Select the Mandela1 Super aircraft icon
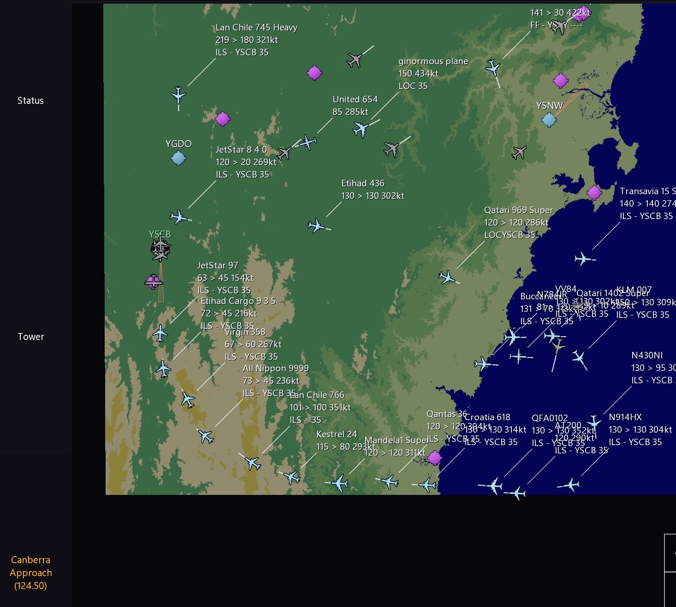The image size is (676, 607). pyautogui.click(x=340, y=483)
